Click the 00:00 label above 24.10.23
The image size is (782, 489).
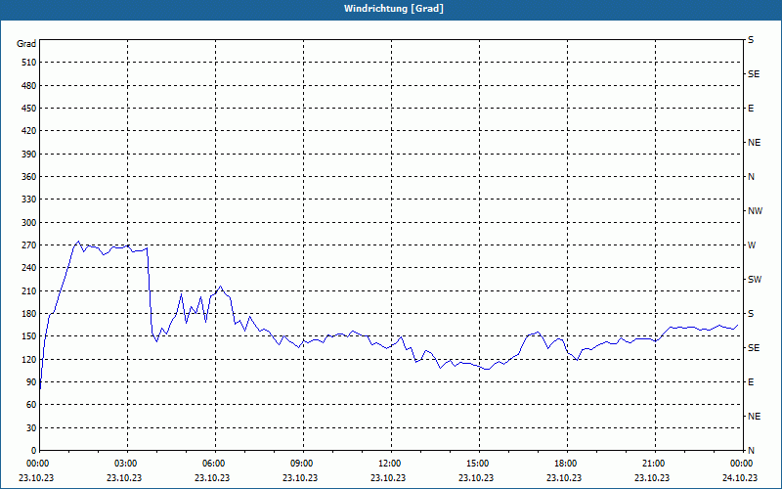(741, 464)
